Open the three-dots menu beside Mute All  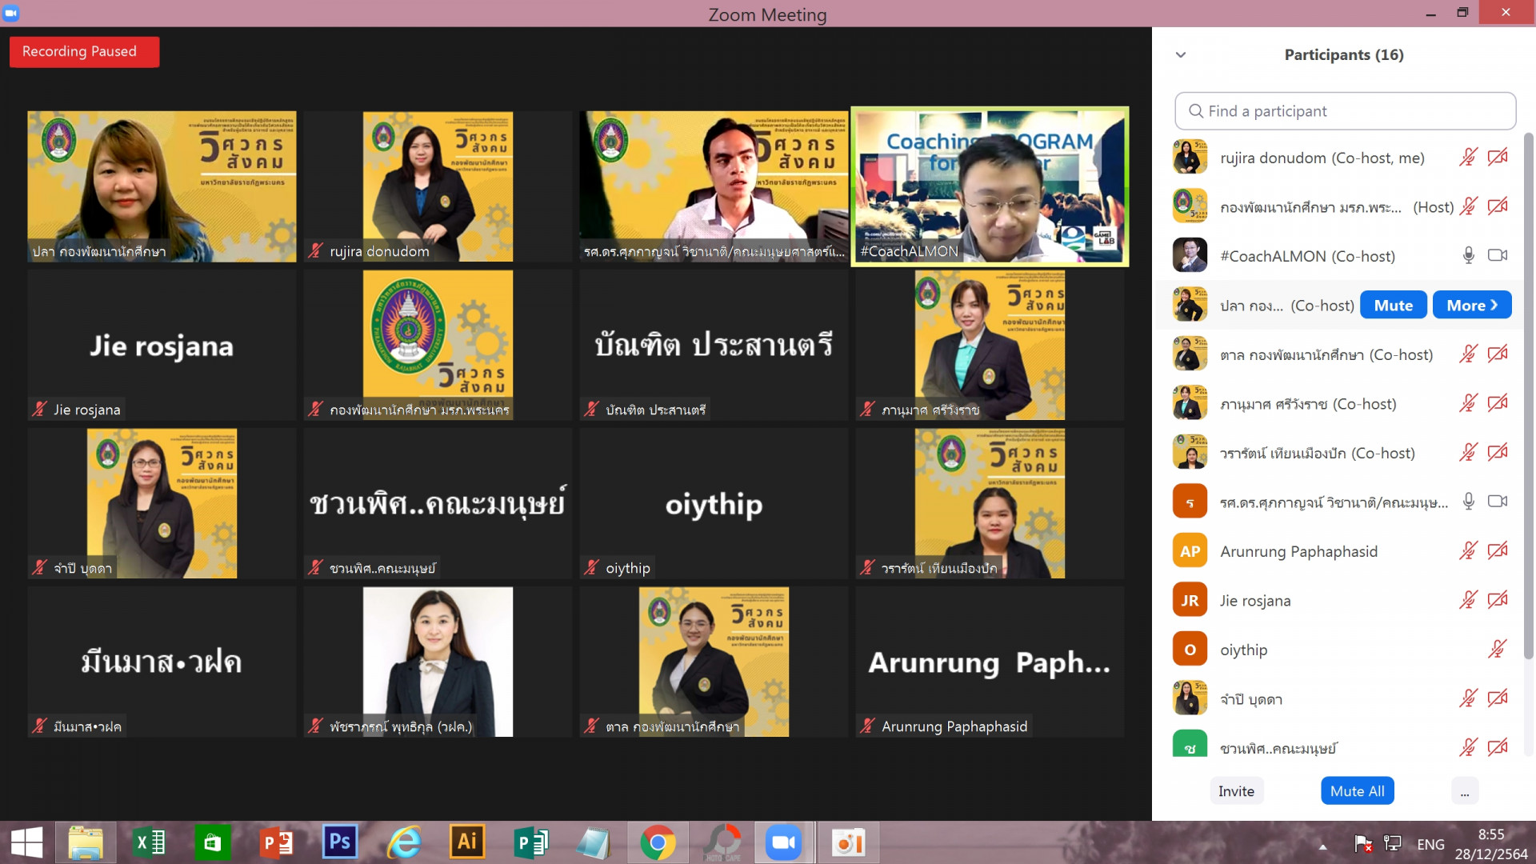click(x=1464, y=791)
